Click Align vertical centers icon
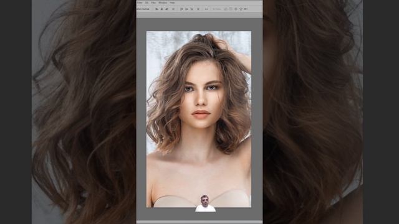The image size is (399, 224). point(186,9)
